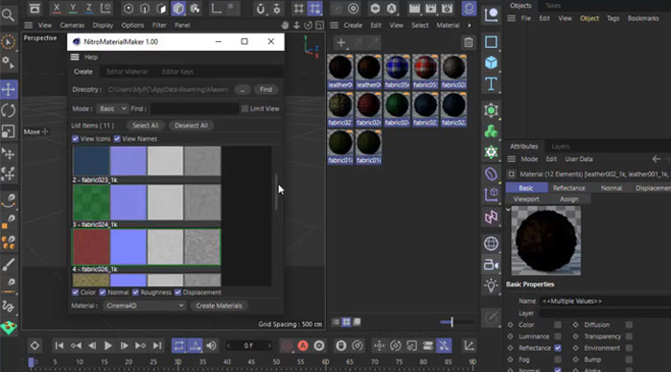671x372 pixels.
Task: Click Deselect All button
Action: tap(191, 126)
